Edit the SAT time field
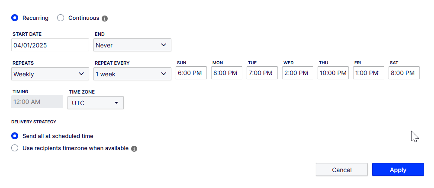The width and height of the screenshot is (434, 188). point(404,73)
